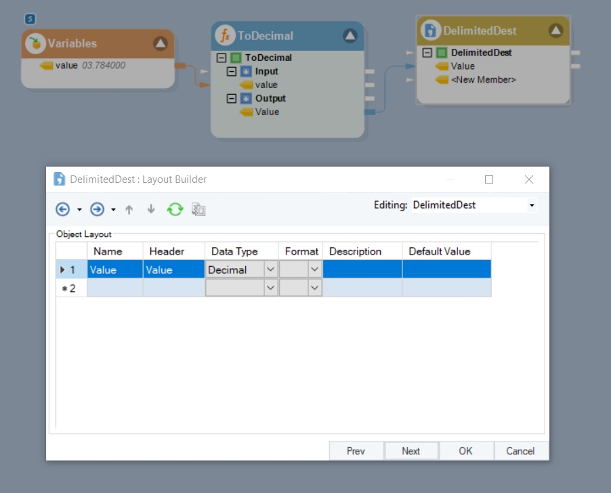Click the move down arrow icon
Image resolution: width=611 pixels, height=493 pixels.
tap(151, 210)
